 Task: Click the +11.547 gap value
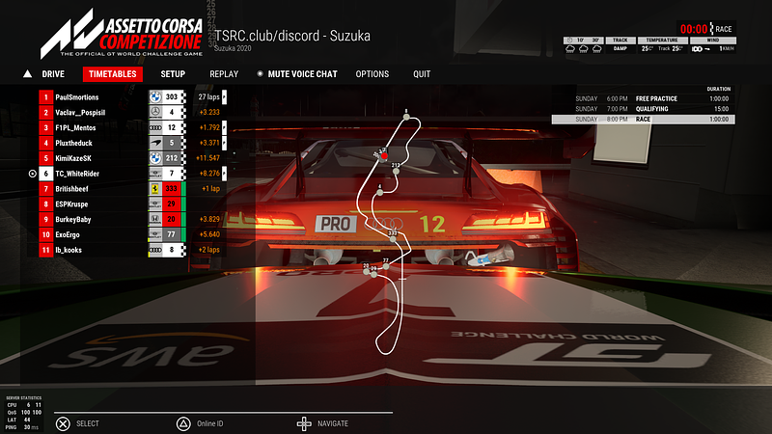[207, 158]
